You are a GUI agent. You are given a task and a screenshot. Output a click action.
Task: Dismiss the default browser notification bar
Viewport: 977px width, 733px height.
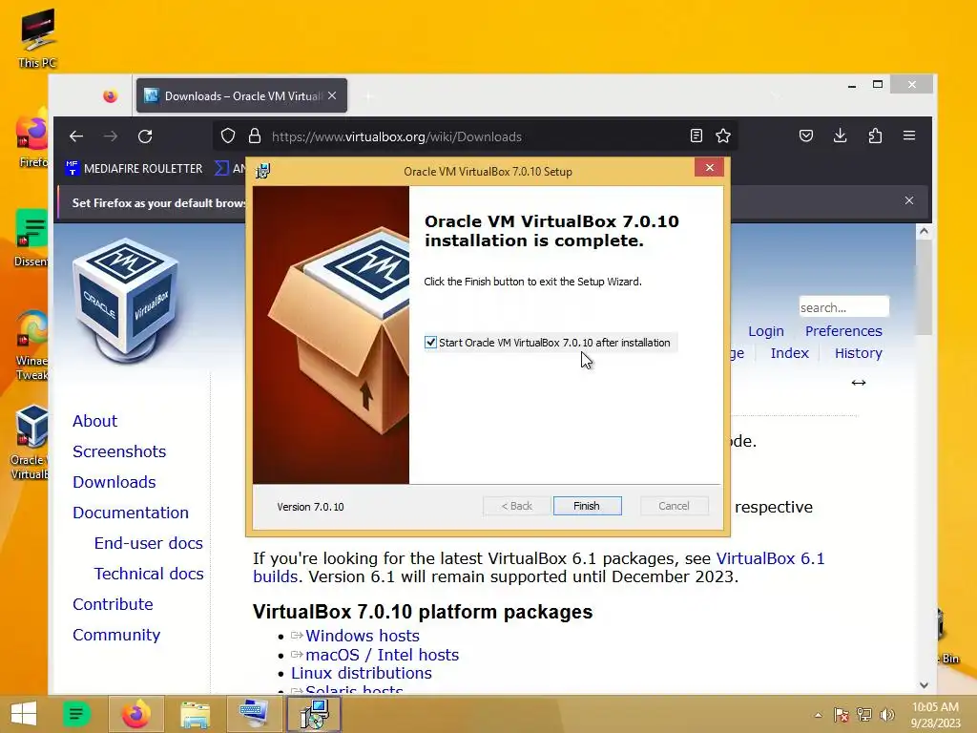[909, 200]
